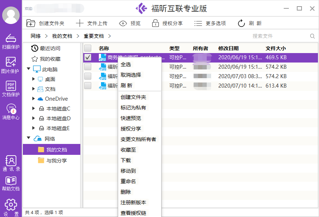Expand the 本地磁盘C node arrow
This screenshot has width=319, height=217.
click(33, 108)
